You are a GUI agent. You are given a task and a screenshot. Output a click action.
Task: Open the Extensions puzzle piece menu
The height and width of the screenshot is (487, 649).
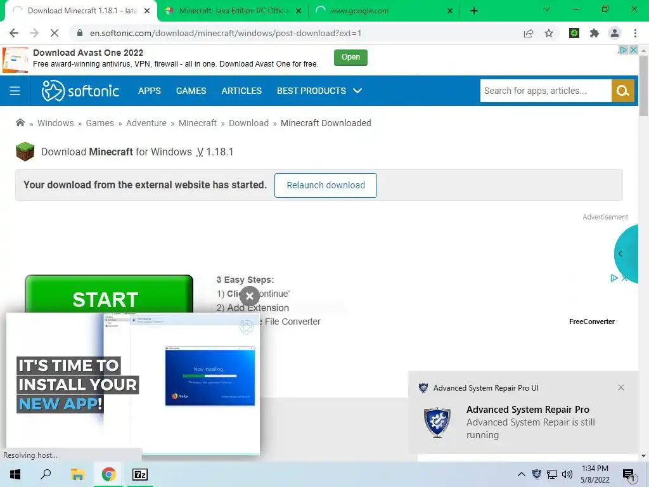(594, 33)
